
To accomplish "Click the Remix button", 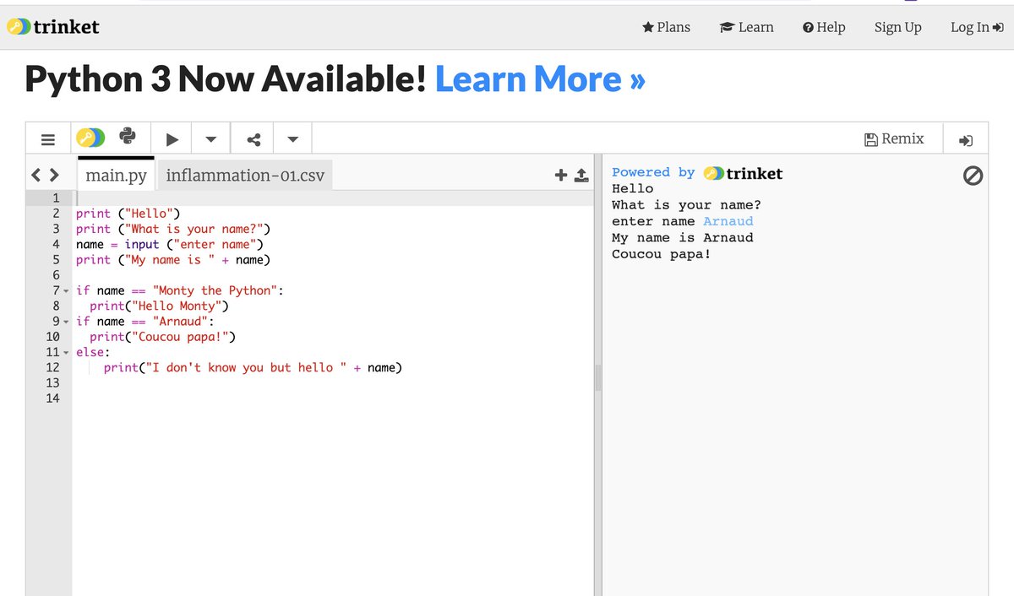I will point(894,138).
